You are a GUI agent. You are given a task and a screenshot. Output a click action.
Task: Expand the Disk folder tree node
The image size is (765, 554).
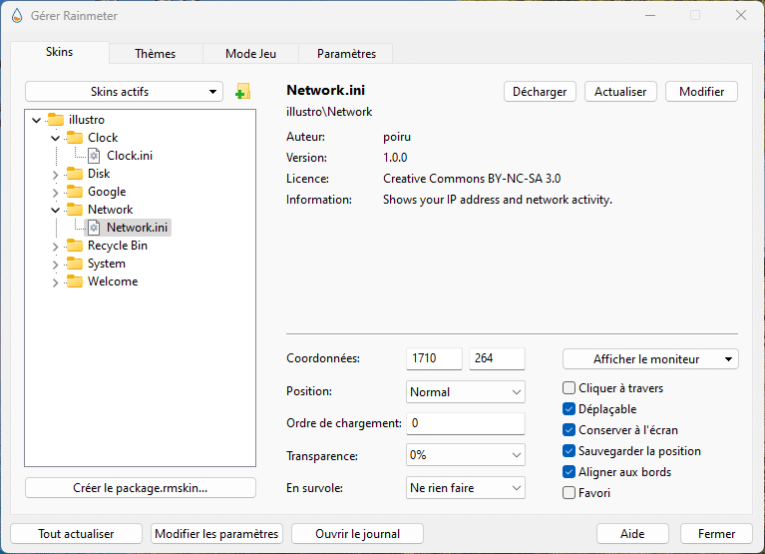click(56, 174)
